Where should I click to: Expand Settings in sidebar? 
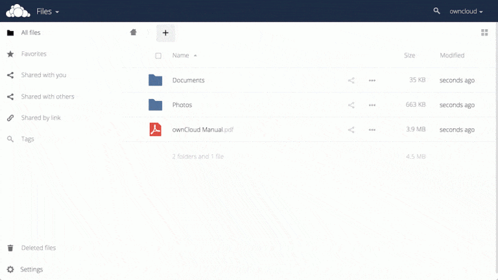[31, 269]
